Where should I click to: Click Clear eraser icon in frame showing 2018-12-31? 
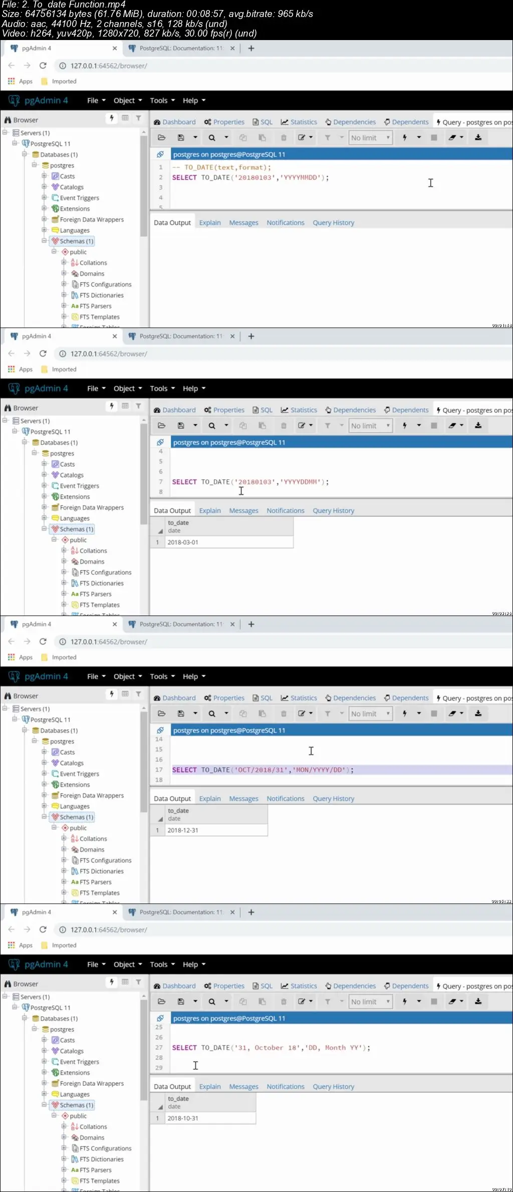click(452, 714)
